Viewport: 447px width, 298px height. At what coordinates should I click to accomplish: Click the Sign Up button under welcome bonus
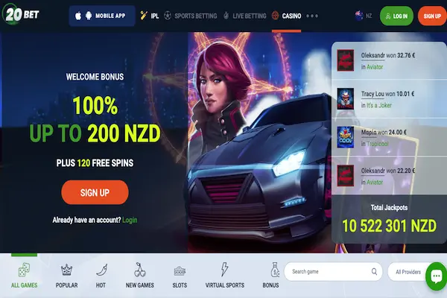pos(95,192)
